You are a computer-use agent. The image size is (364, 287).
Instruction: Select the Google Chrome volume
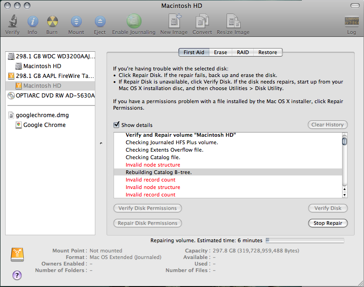point(50,125)
